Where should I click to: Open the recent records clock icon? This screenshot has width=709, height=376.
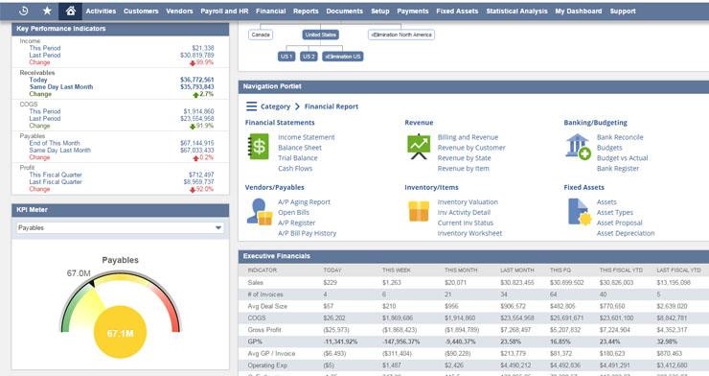click(x=24, y=11)
